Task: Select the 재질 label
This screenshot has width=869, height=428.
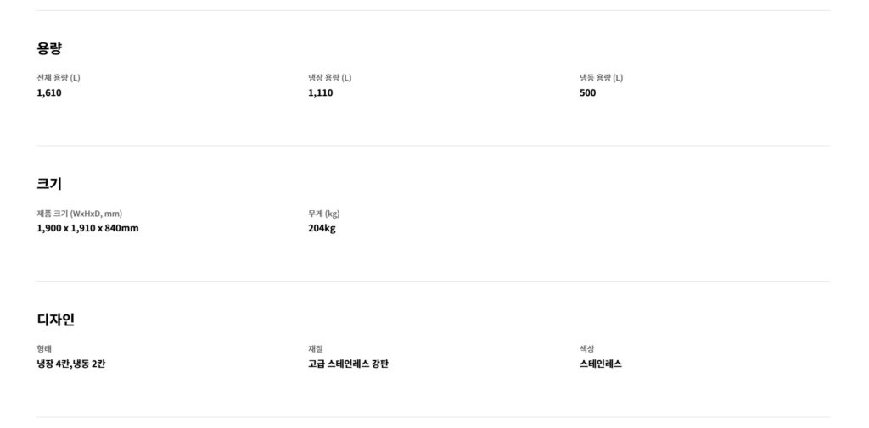Action: (316, 348)
